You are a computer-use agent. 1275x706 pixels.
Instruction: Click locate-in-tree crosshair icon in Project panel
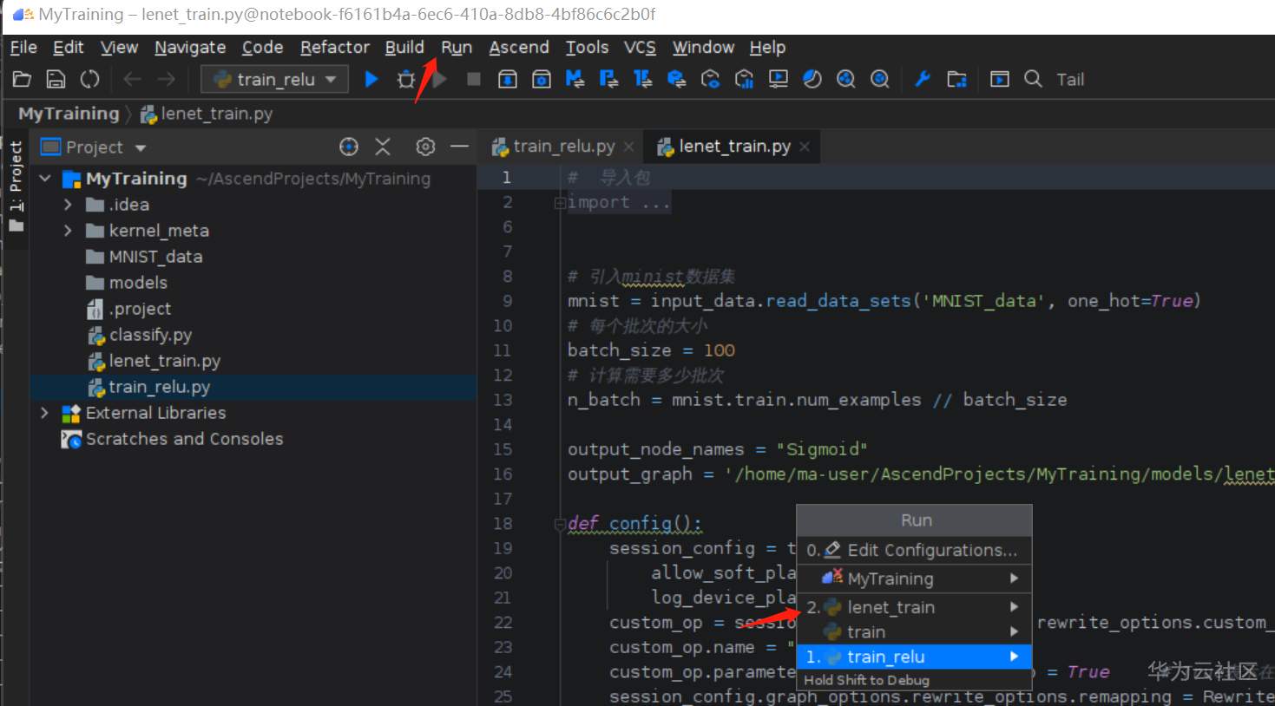tap(349, 147)
